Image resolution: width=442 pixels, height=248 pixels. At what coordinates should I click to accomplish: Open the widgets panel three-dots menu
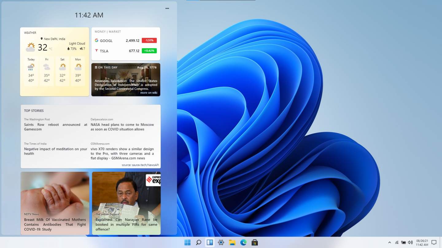pos(167,9)
